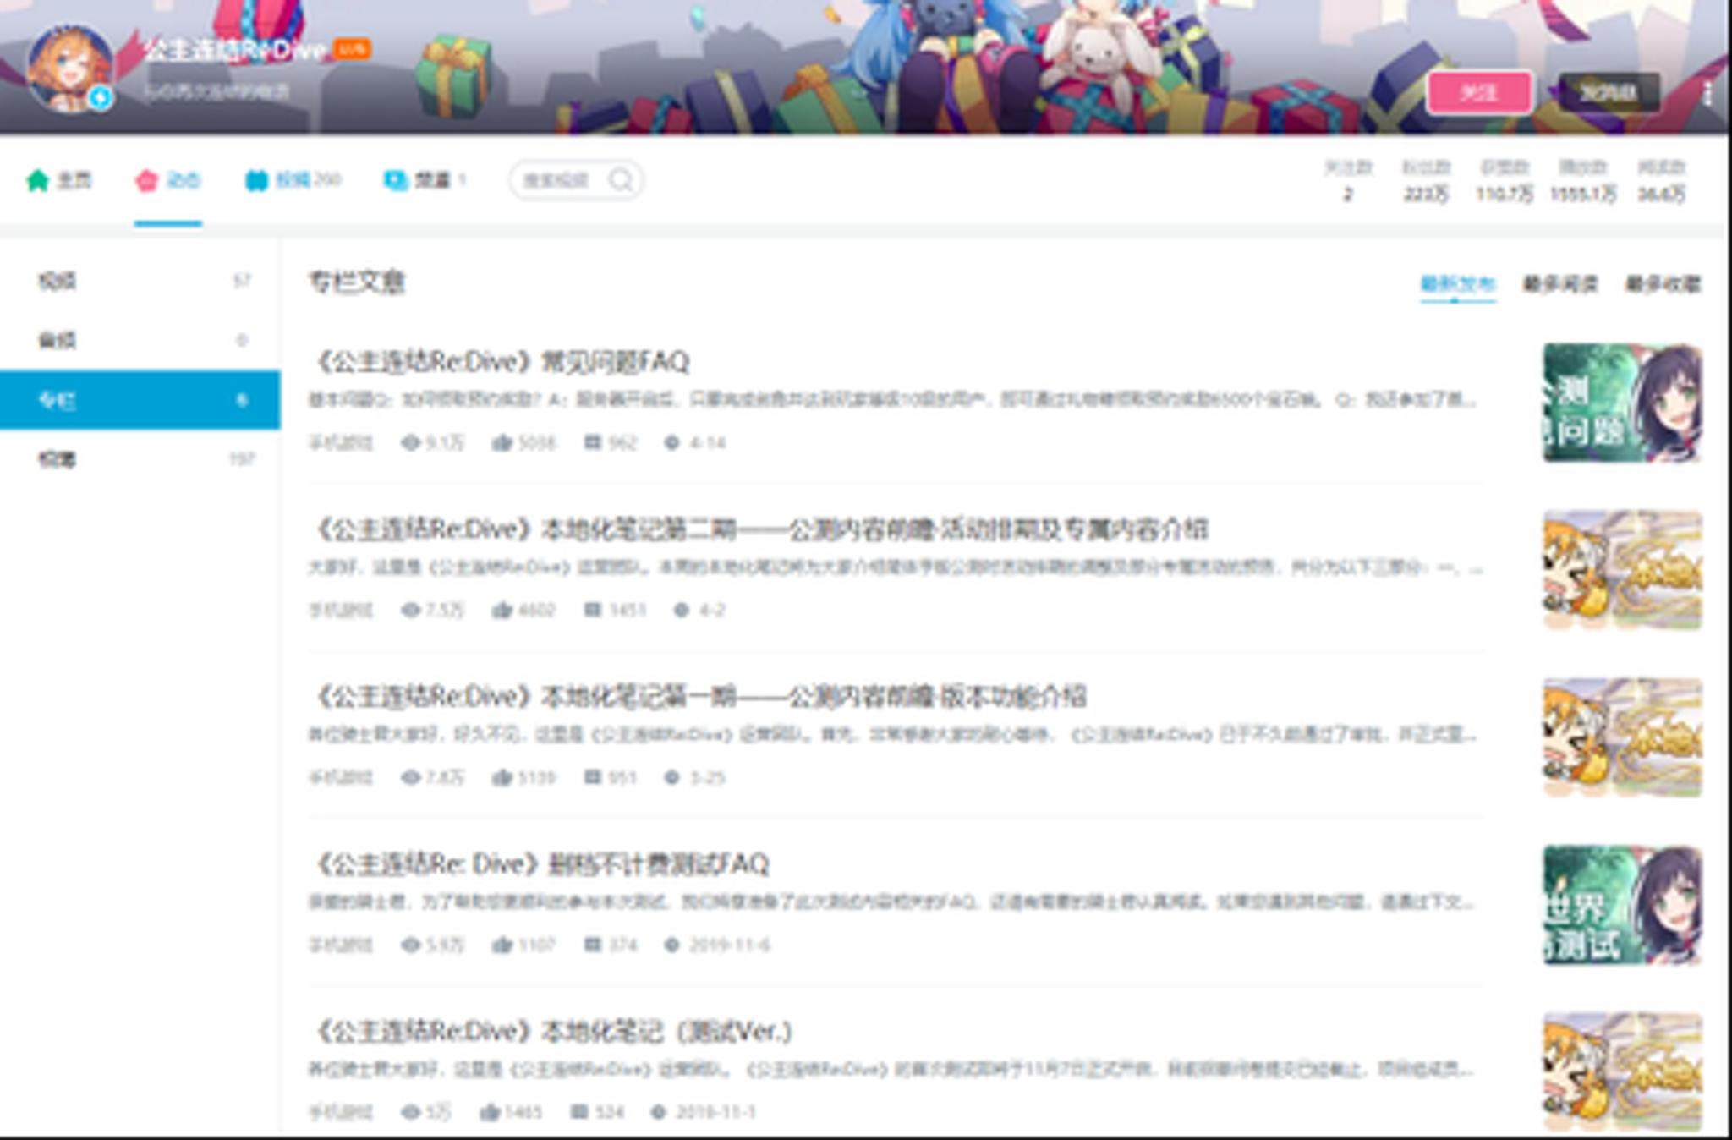Open the 本地化笔记第二期 article title
Viewport: 1732px width, 1140px height.
[x=760, y=529]
